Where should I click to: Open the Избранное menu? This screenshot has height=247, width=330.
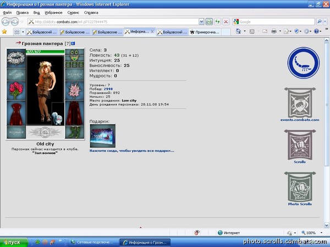[53, 13]
